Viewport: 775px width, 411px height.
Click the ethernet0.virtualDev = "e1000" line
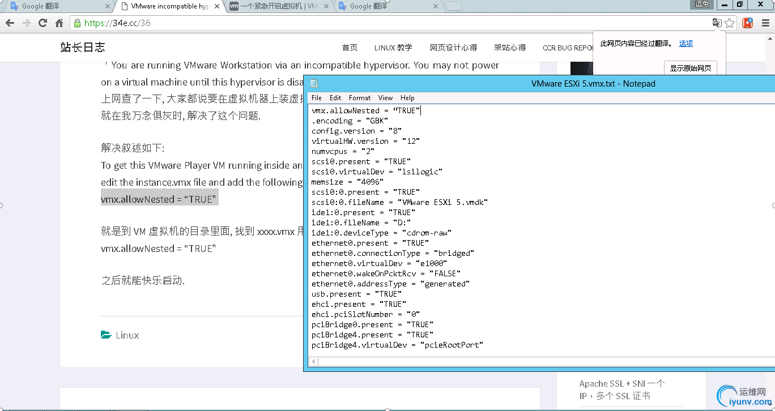[380, 263]
